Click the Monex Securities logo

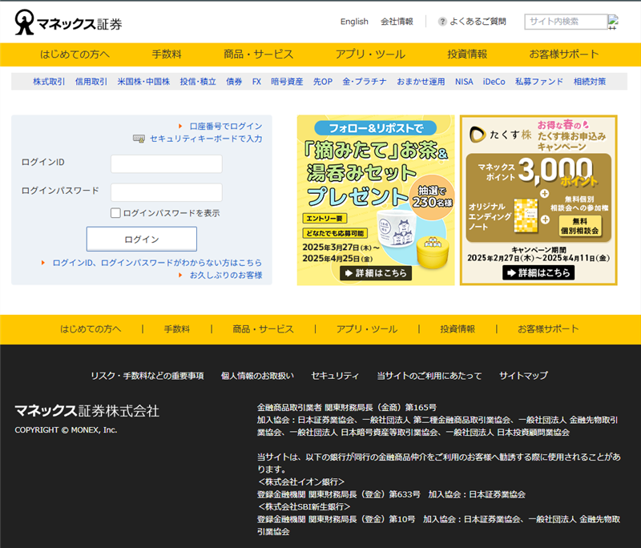[x=68, y=22]
